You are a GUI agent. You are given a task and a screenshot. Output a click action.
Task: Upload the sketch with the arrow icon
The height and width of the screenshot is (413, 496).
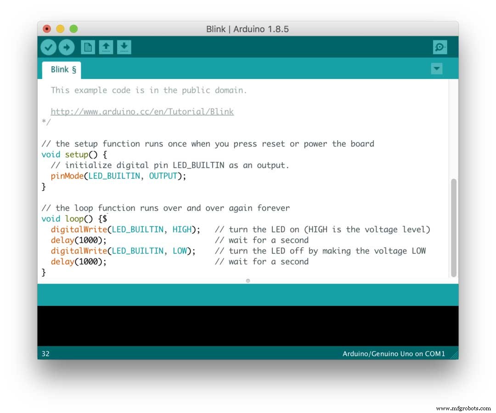point(67,47)
